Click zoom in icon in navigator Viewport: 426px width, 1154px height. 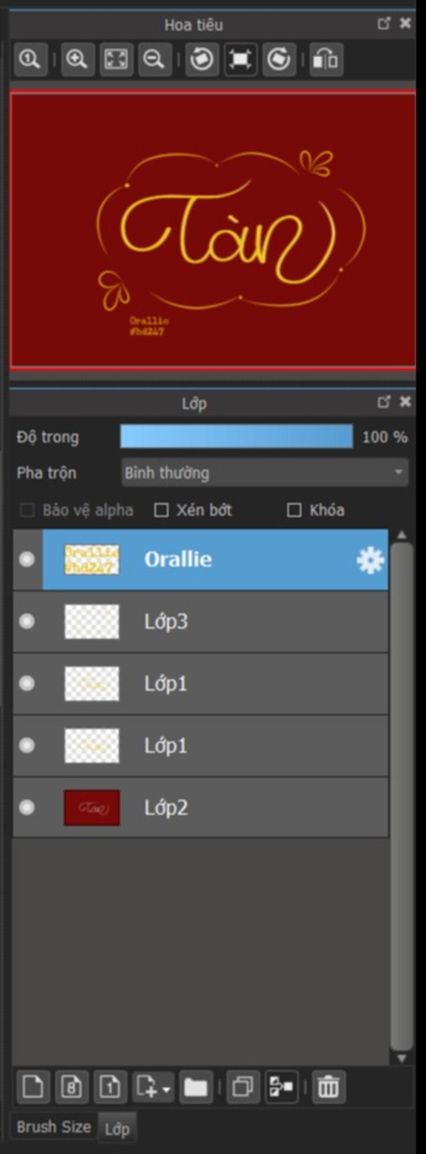(x=77, y=59)
